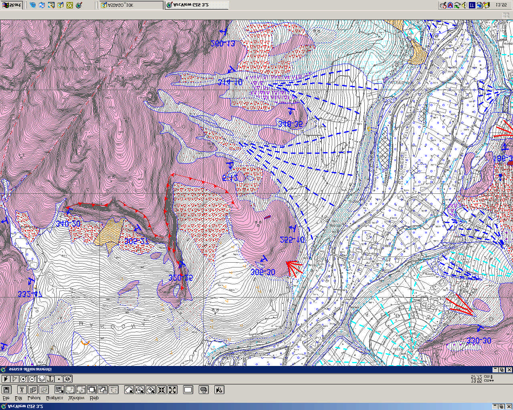Click the Zoom Out arrows-outward button
This screenshot has width=513, height=410.
[172, 390]
